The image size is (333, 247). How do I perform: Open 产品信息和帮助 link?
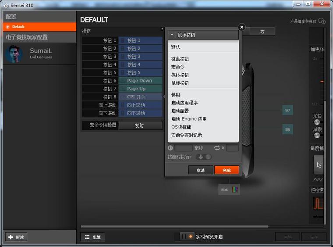tap(308, 21)
